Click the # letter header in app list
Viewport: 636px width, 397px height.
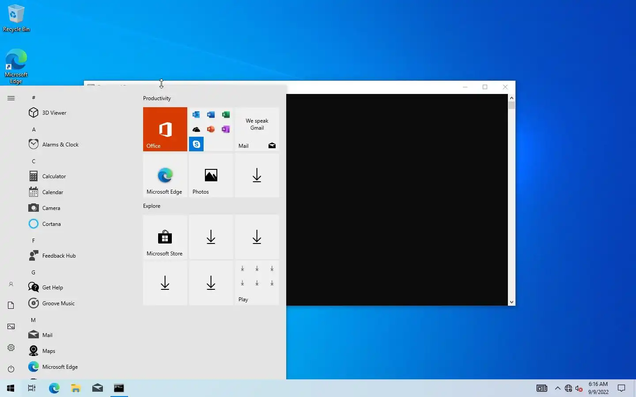click(34, 97)
